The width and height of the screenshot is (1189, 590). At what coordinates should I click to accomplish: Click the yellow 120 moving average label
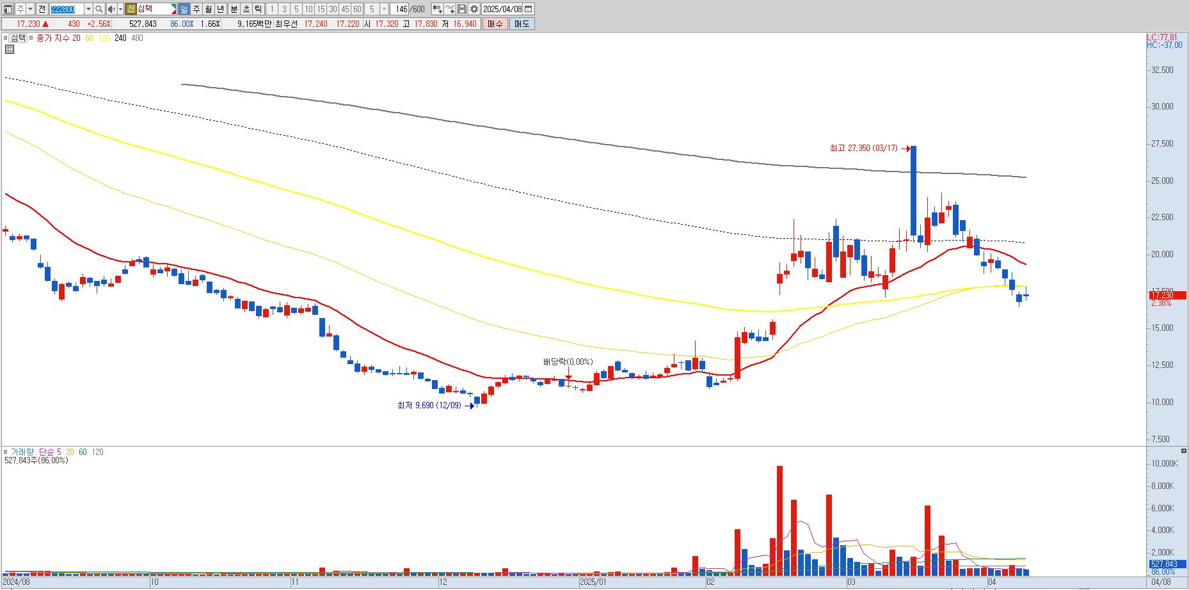coord(104,38)
